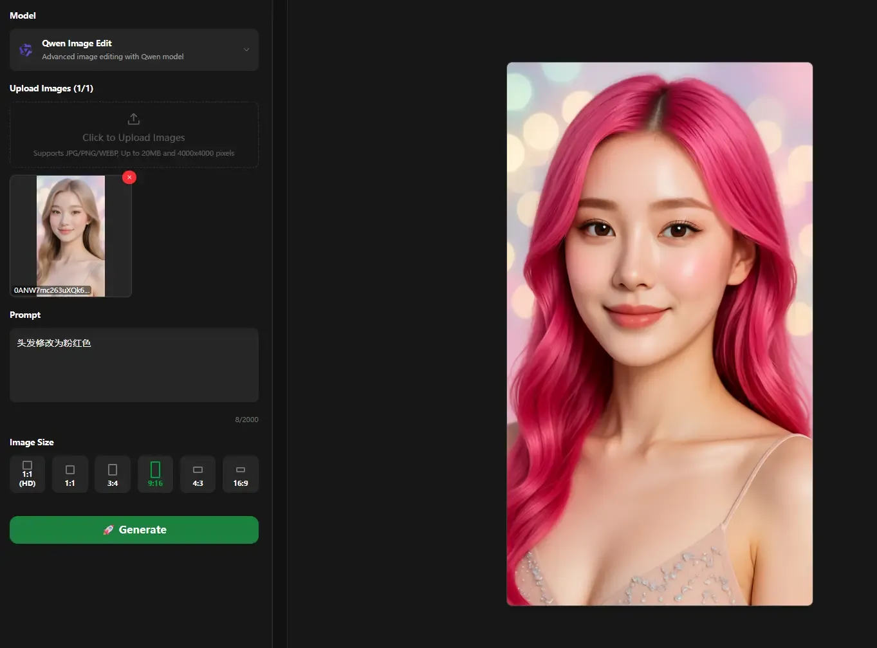Click the 0ANW7mc263uXQk6 filename label
877x648 pixels.
point(51,290)
